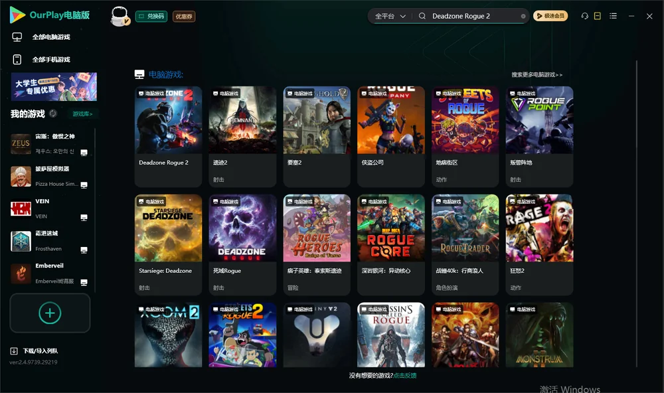Click the red VEIN game icon

coord(21,208)
